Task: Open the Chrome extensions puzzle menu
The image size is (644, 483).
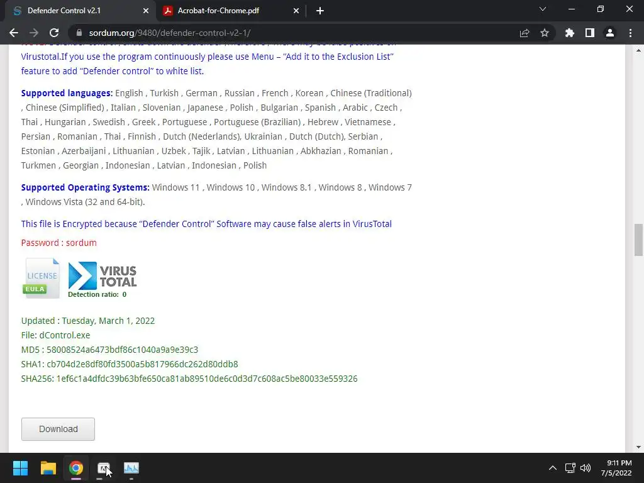Action: [x=570, y=33]
